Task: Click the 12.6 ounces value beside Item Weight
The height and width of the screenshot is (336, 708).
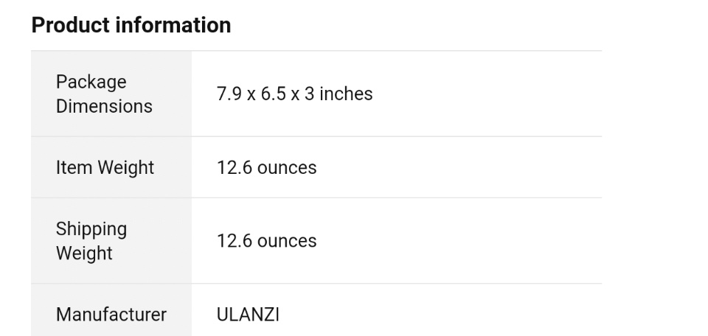Action: click(x=266, y=167)
